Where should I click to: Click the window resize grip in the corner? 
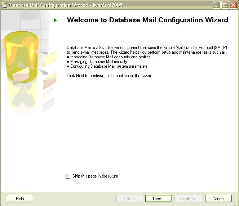tap(236, 204)
